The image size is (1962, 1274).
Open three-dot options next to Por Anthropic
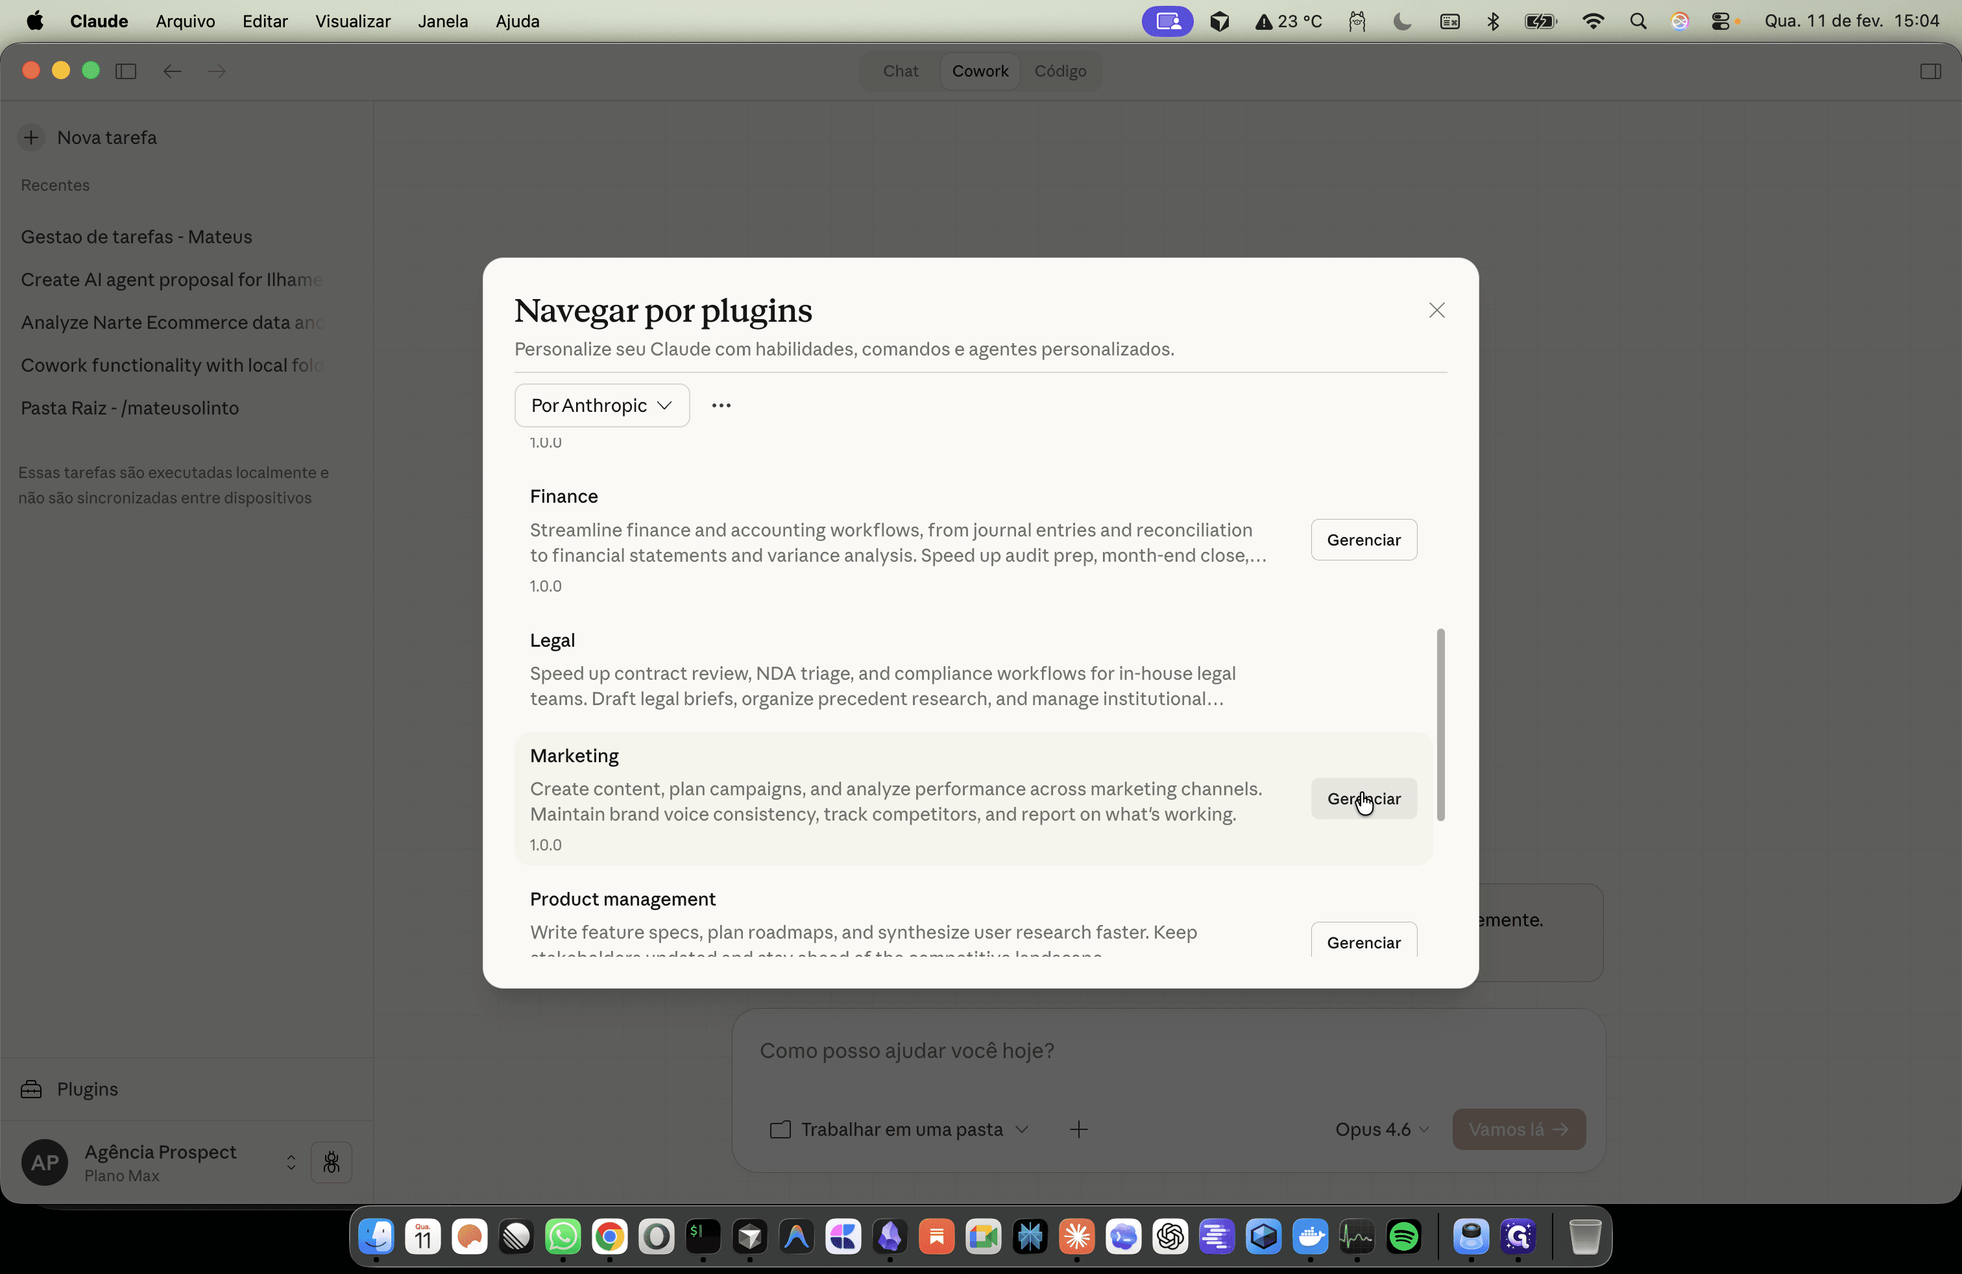coord(721,405)
